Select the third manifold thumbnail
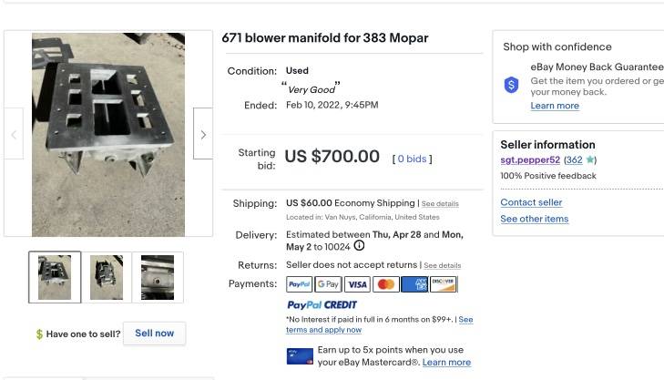 [x=158, y=277]
